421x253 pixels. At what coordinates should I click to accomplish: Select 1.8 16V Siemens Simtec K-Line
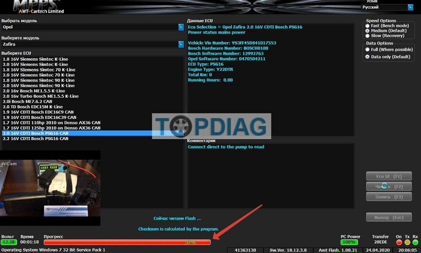[35, 59]
